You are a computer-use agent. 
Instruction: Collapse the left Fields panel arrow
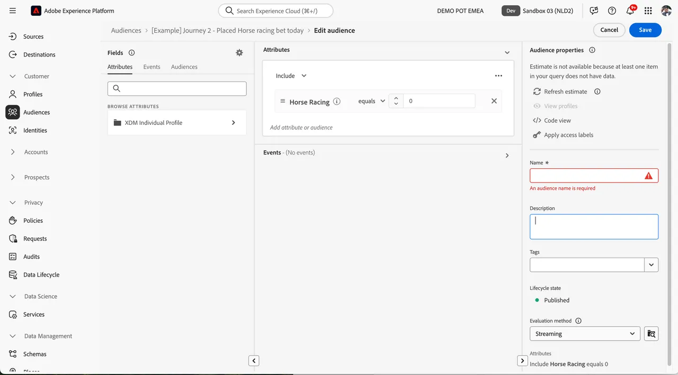pyautogui.click(x=254, y=361)
